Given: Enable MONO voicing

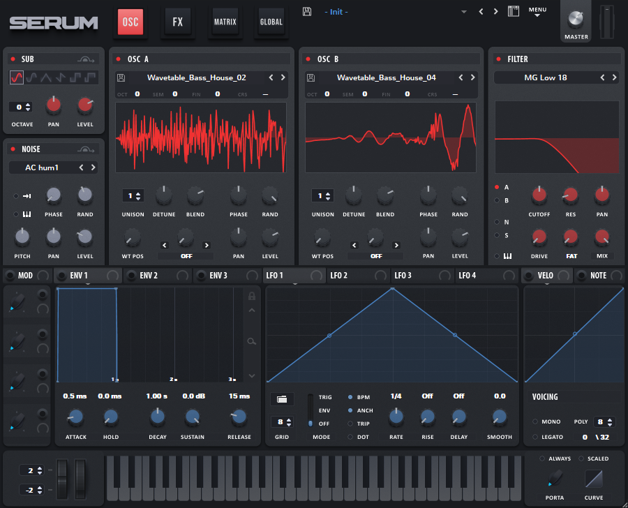Looking at the screenshot, I should (535, 421).
